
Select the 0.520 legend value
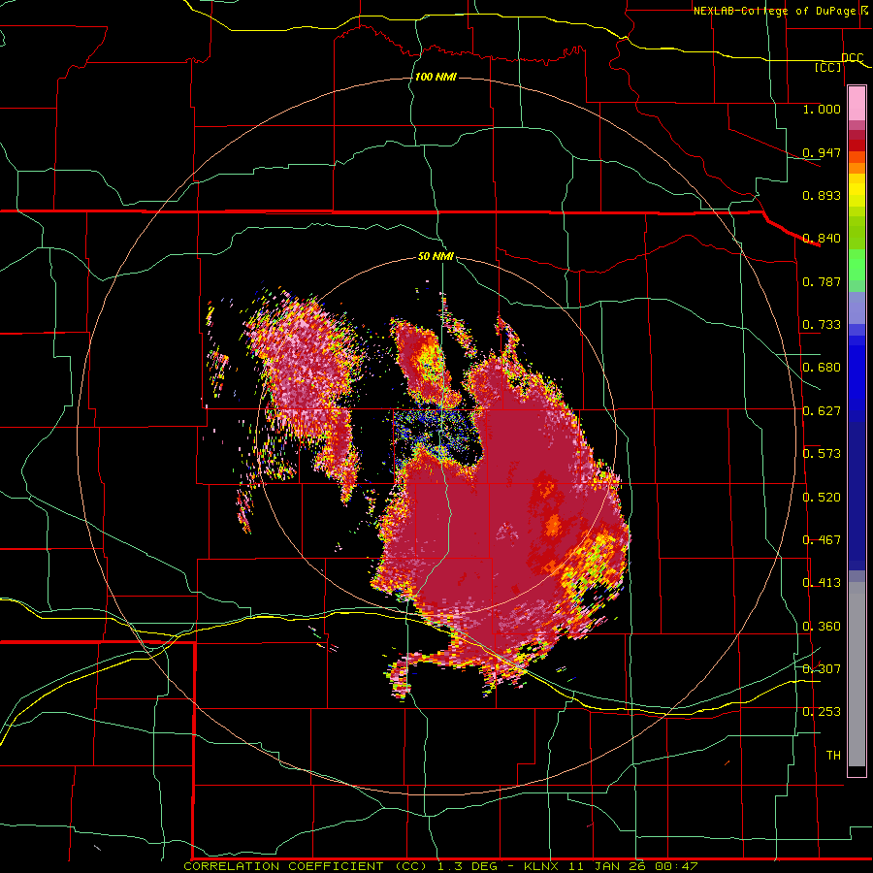point(822,498)
